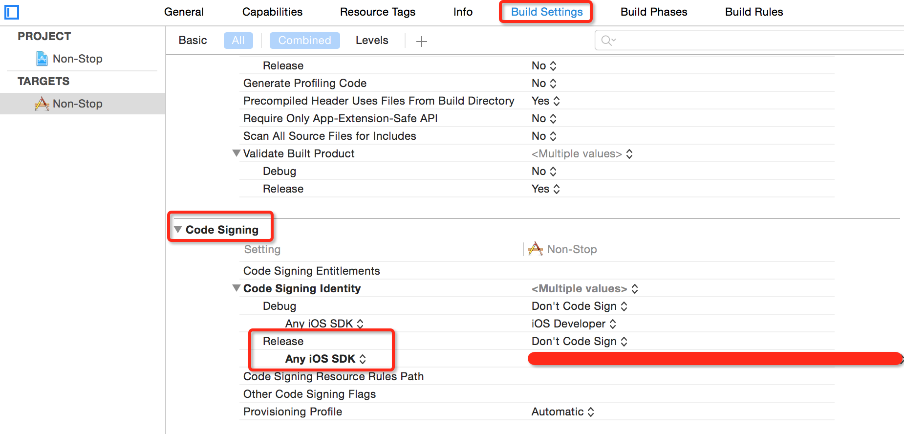
Task: Open the Resource Tags tab
Action: pos(378,12)
